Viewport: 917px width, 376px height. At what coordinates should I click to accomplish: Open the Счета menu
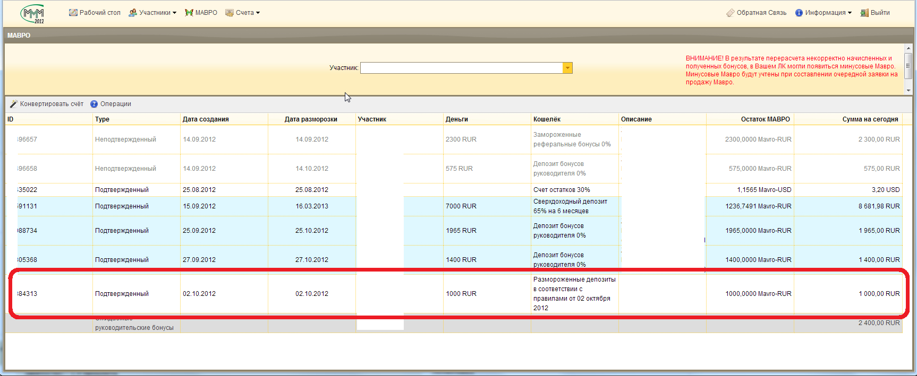pos(243,13)
